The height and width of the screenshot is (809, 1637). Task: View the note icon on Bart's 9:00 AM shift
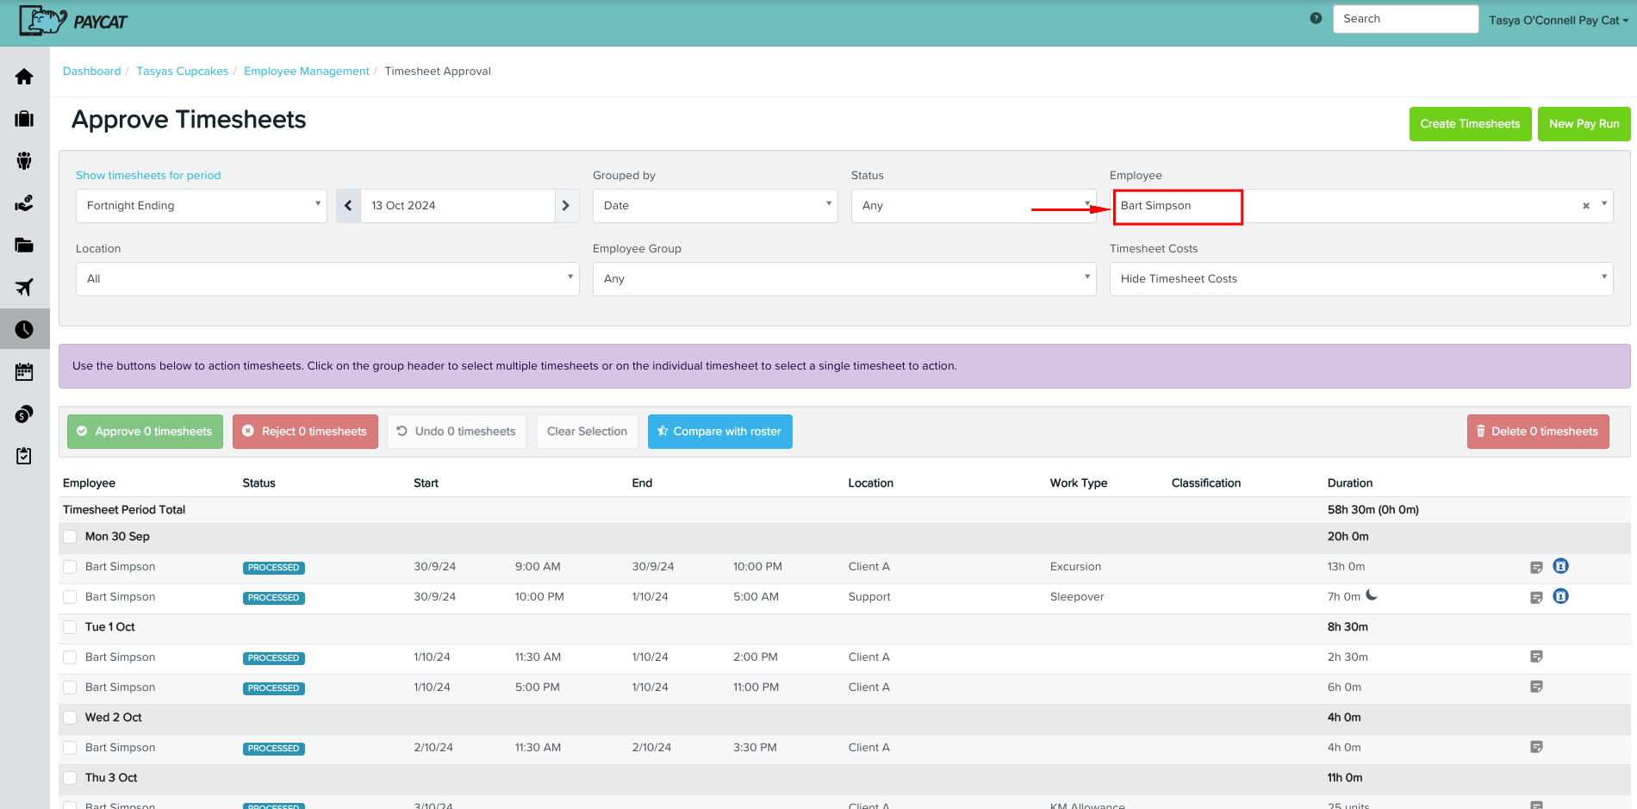click(1537, 566)
